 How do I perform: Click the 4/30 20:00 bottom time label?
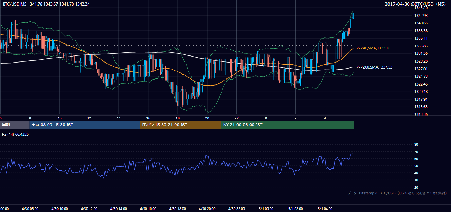pos(207,209)
